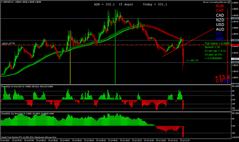Click the 'ADR = 102.1' label

point(104,5)
